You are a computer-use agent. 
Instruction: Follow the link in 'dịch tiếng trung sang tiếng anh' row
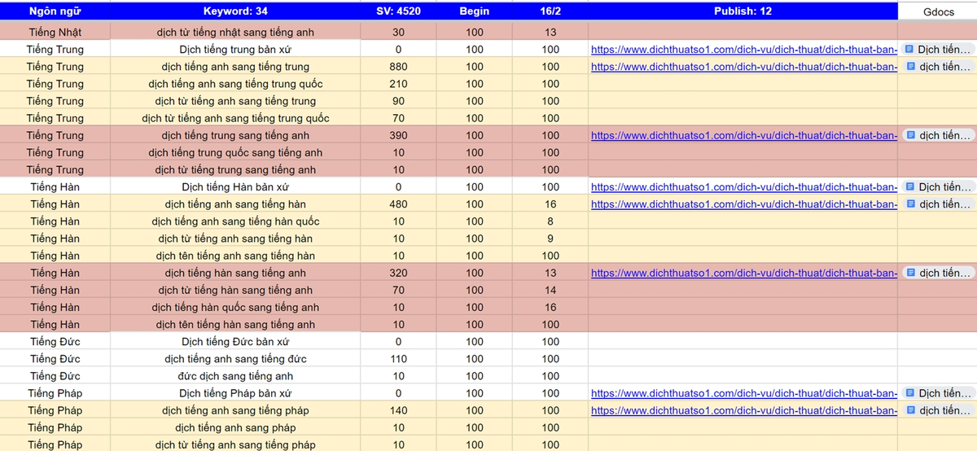tap(744, 135)
